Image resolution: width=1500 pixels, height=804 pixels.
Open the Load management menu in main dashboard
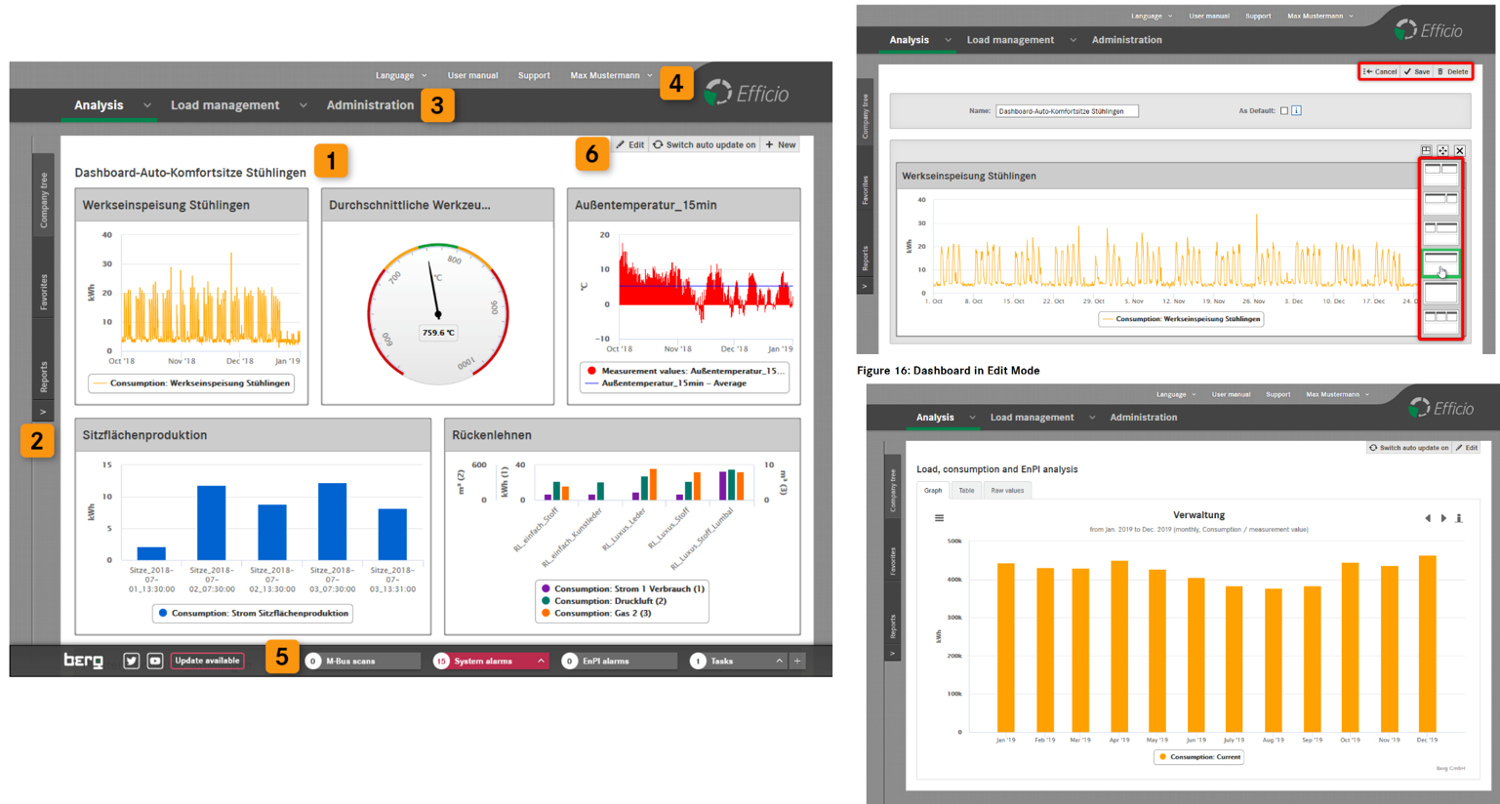click(x=225, y=105)
